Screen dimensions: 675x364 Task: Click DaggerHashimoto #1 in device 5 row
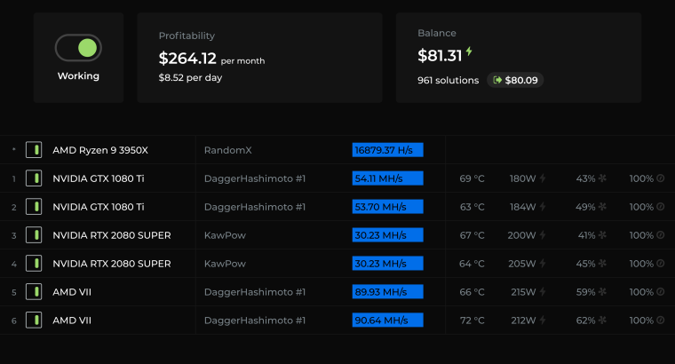click(255, 292)
